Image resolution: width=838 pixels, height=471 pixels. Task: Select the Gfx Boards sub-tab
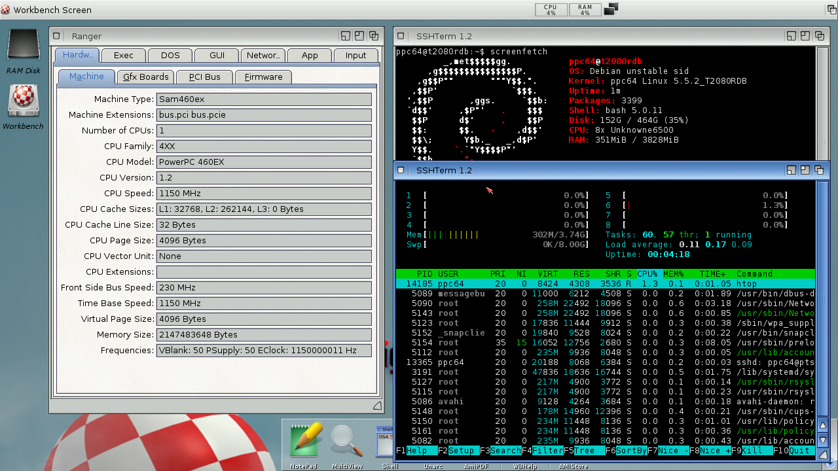(146, 77)
